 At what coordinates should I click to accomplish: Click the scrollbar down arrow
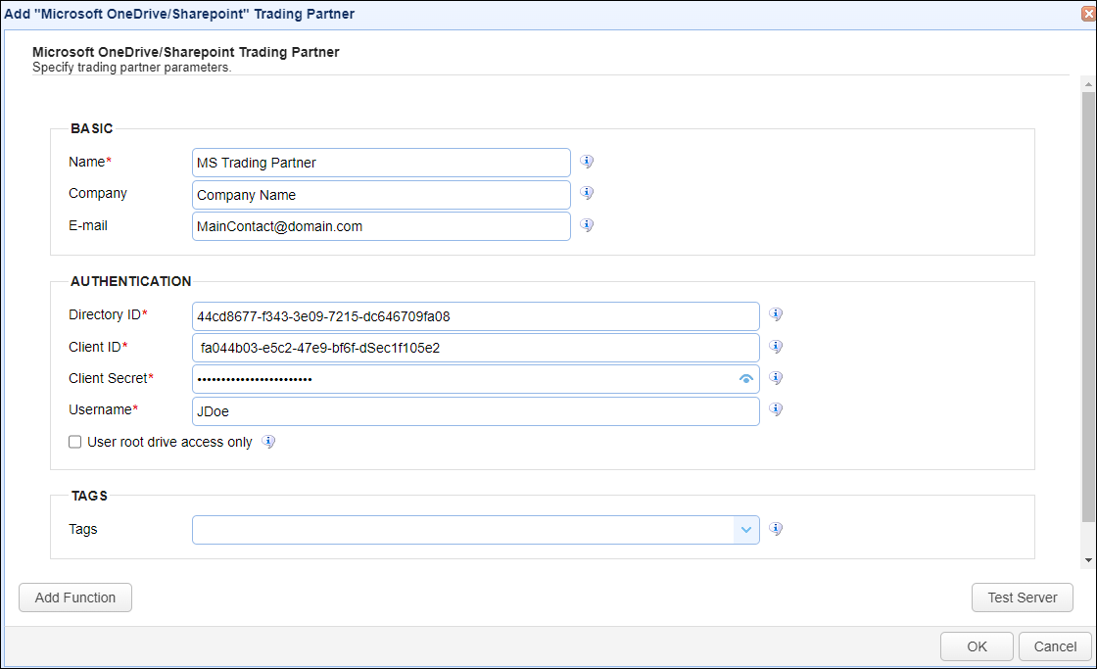1088,560
